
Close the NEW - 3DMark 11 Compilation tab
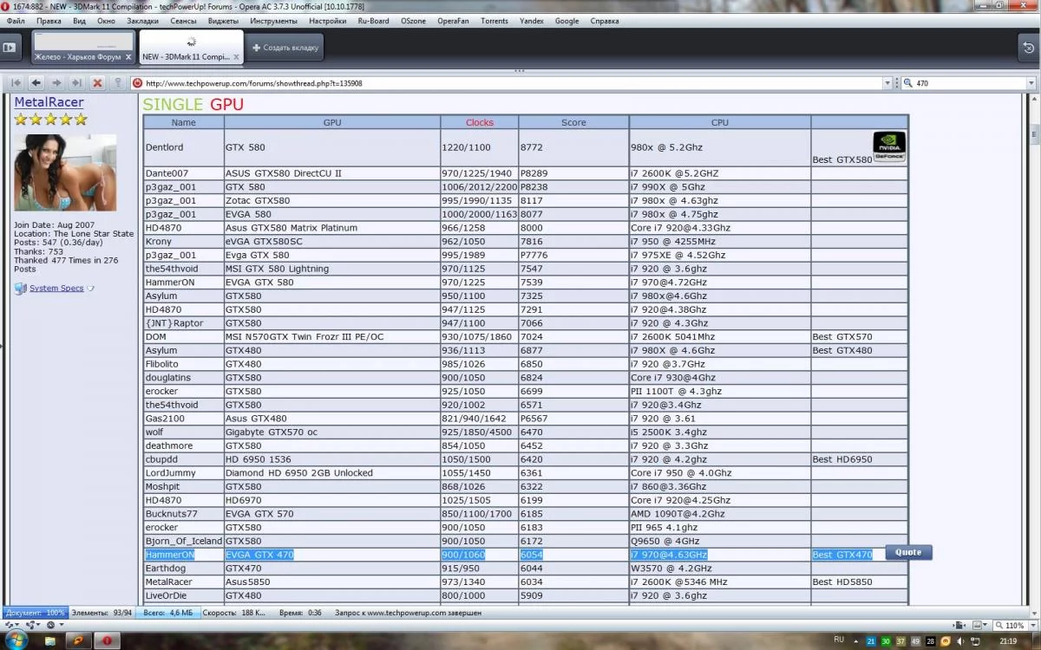click(237, 56)
